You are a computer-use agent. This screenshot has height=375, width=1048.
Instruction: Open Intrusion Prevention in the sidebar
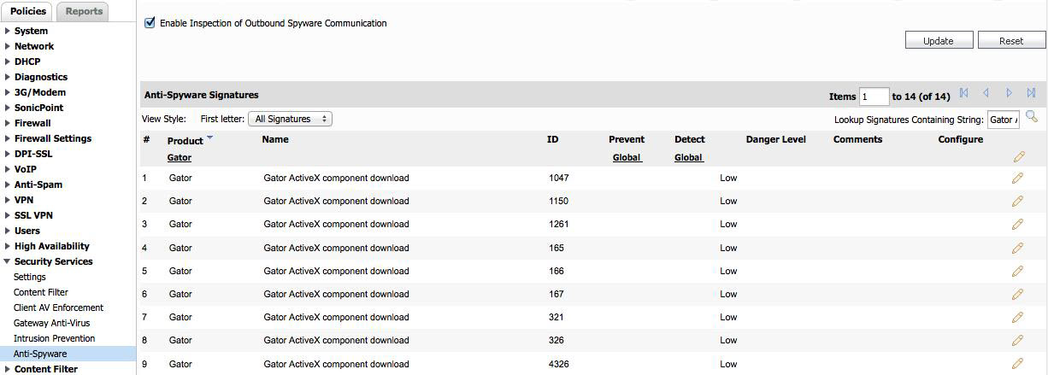(54, 338)
